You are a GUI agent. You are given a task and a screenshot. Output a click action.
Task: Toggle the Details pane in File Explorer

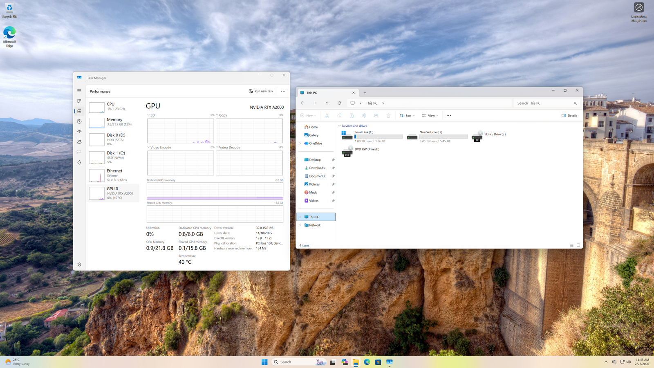(x=569, y=116)
